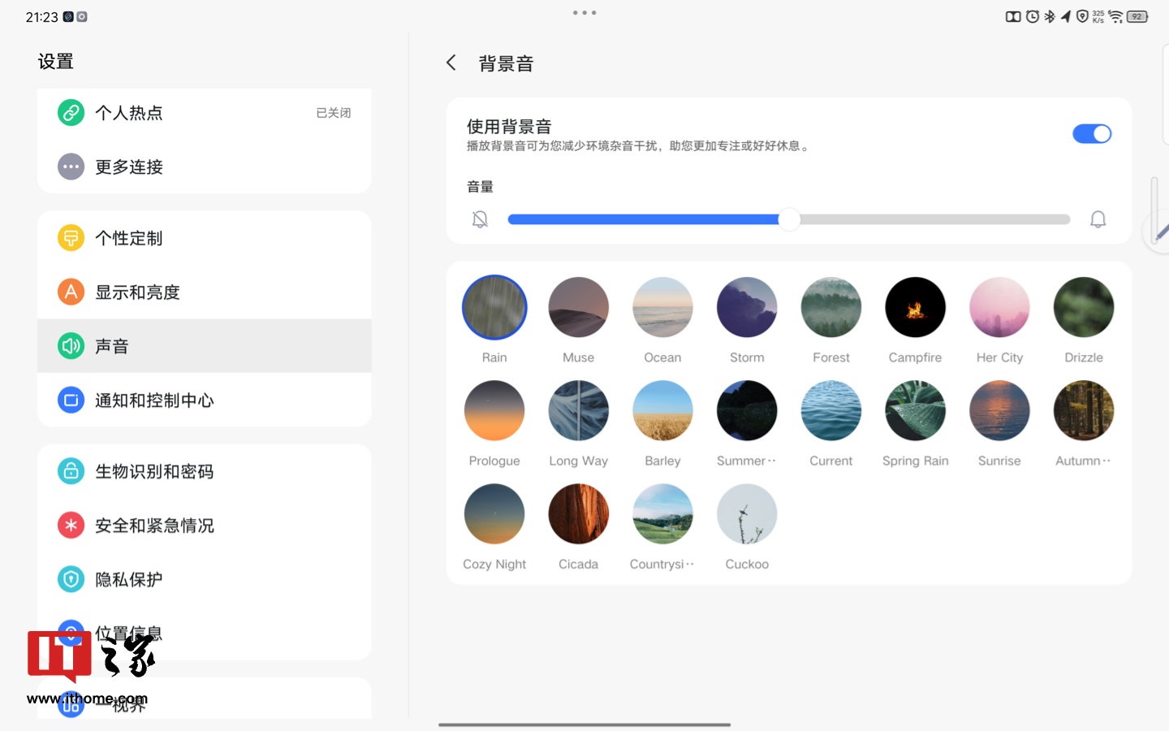Select the Cuckoo bird sound
Viewport: 1169px width, 731px height.
(x=747, y=514)
